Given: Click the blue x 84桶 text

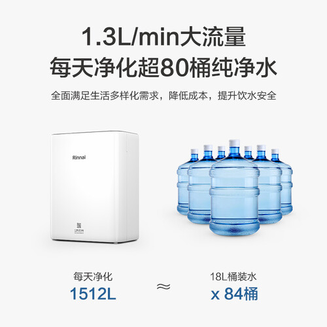Looking at the screenshot, I should [235, 294].
